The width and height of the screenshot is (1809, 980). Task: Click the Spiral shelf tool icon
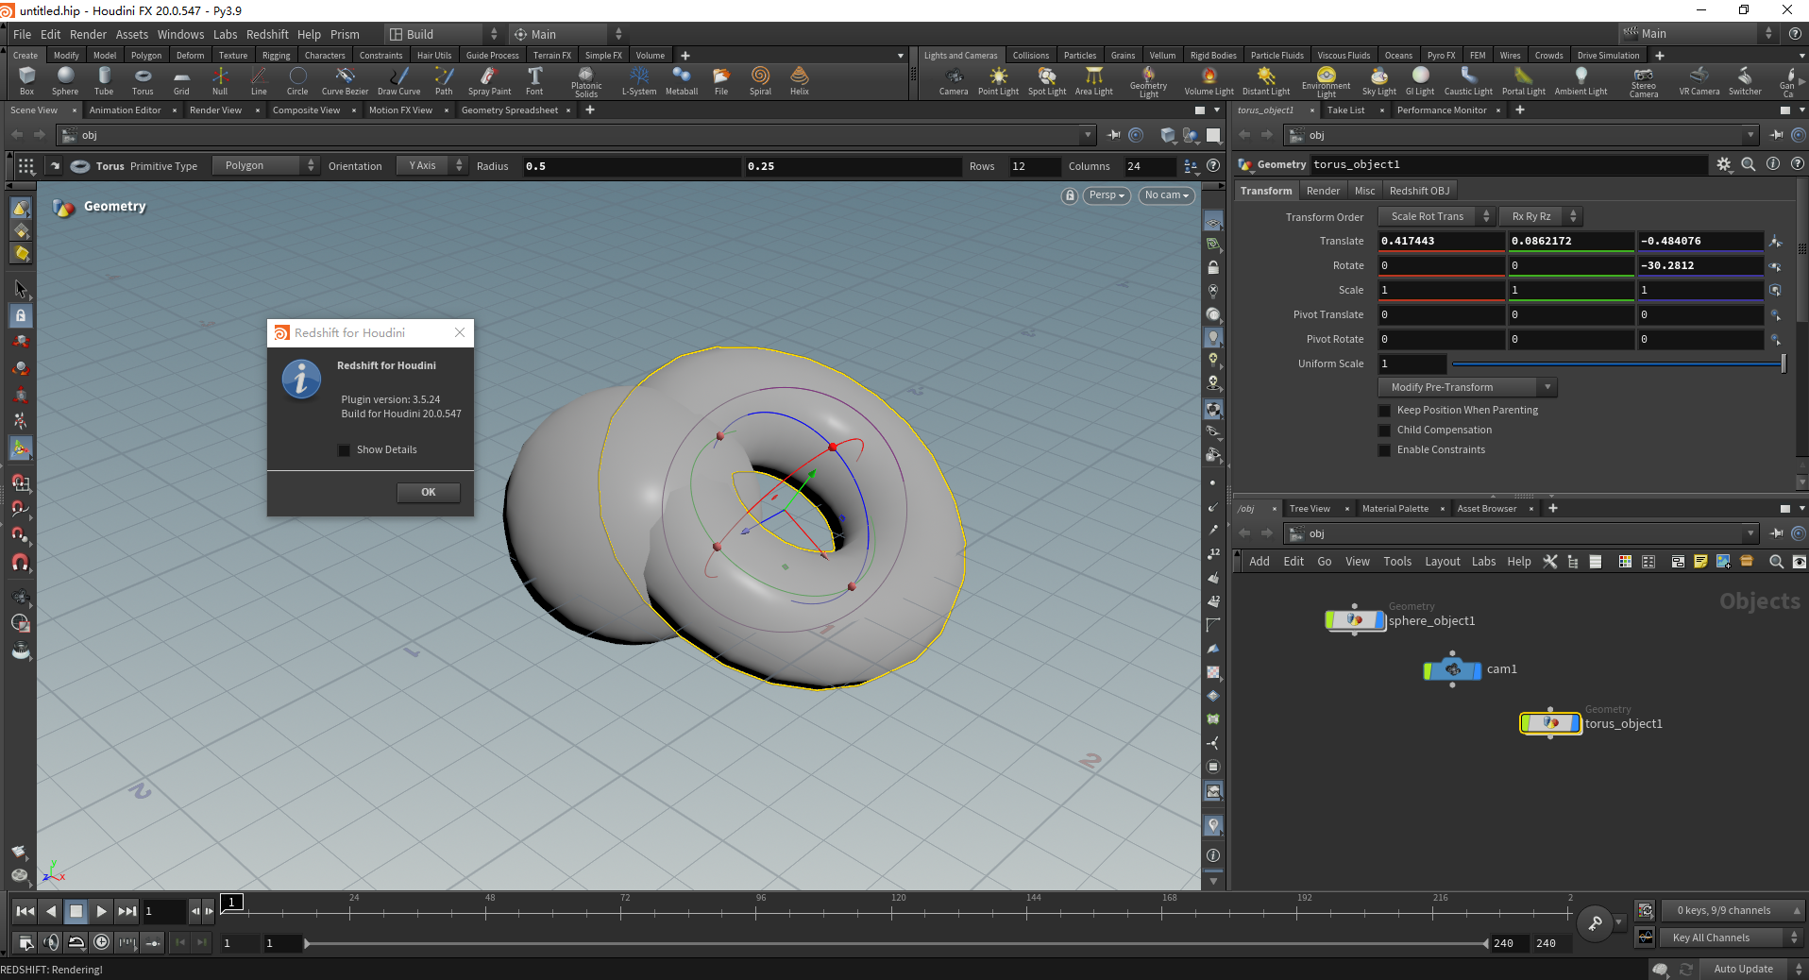(760, 80)
